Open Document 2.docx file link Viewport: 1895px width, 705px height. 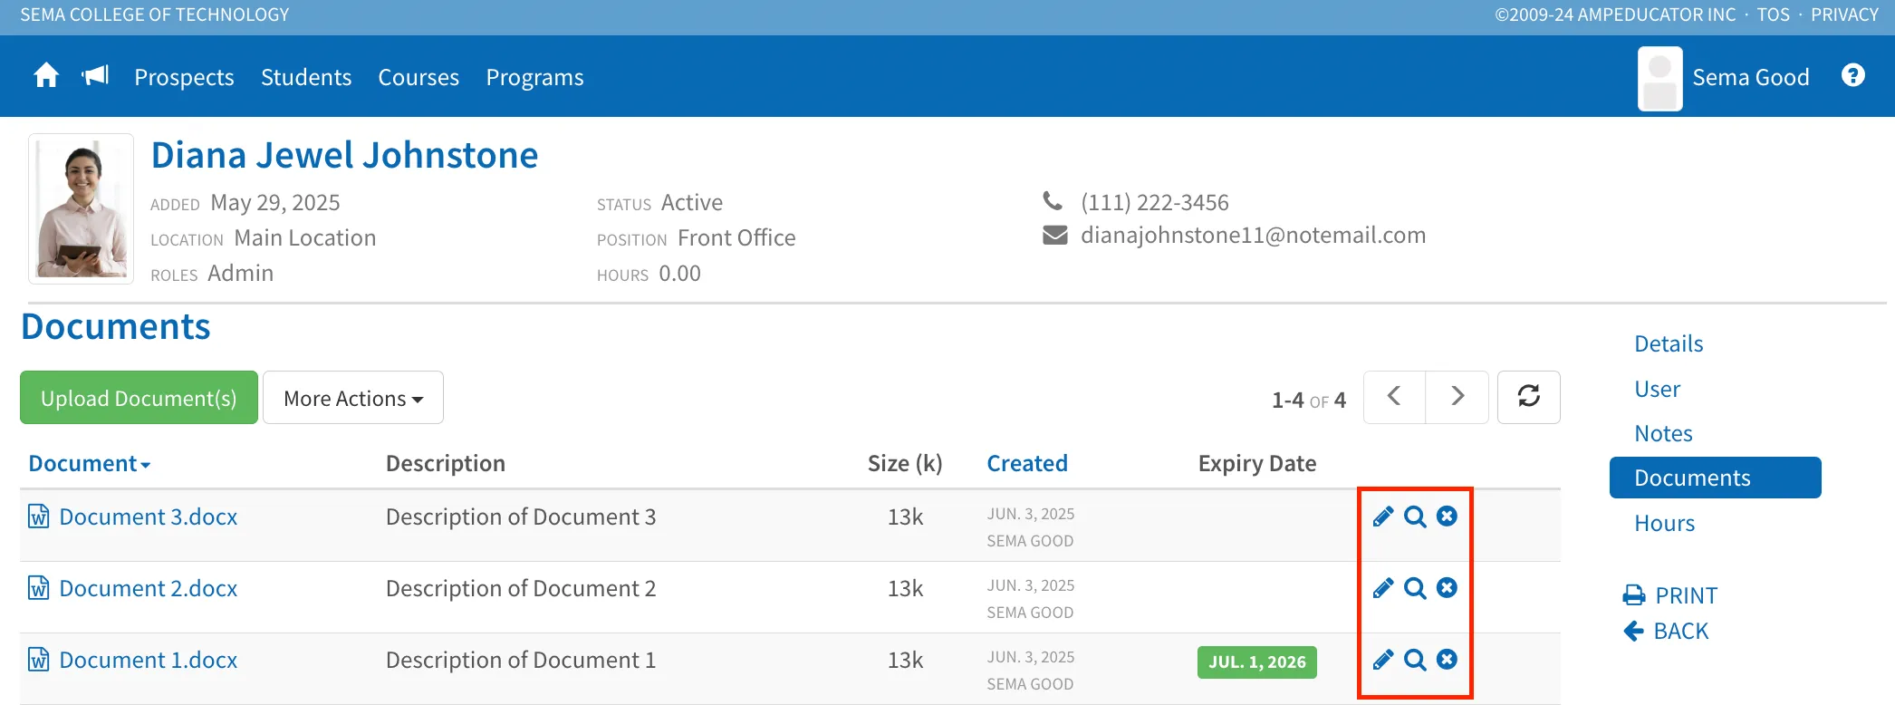click(x=149, y=588)
